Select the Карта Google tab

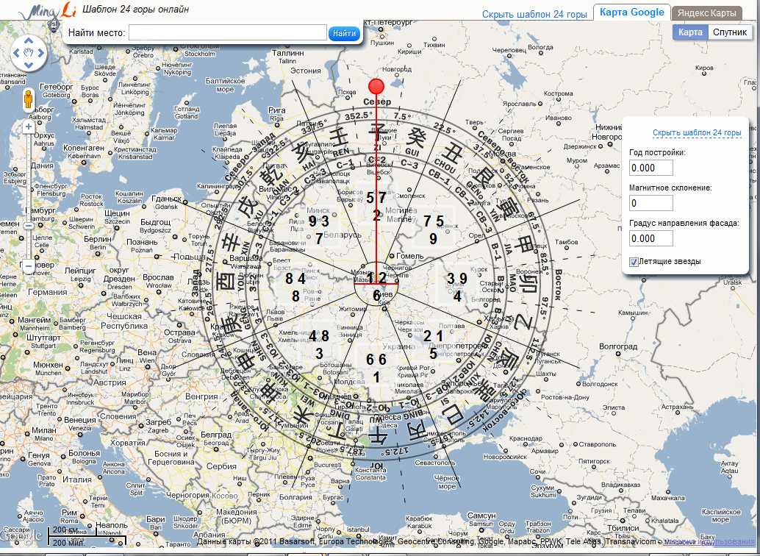click(x=631, y=13)
